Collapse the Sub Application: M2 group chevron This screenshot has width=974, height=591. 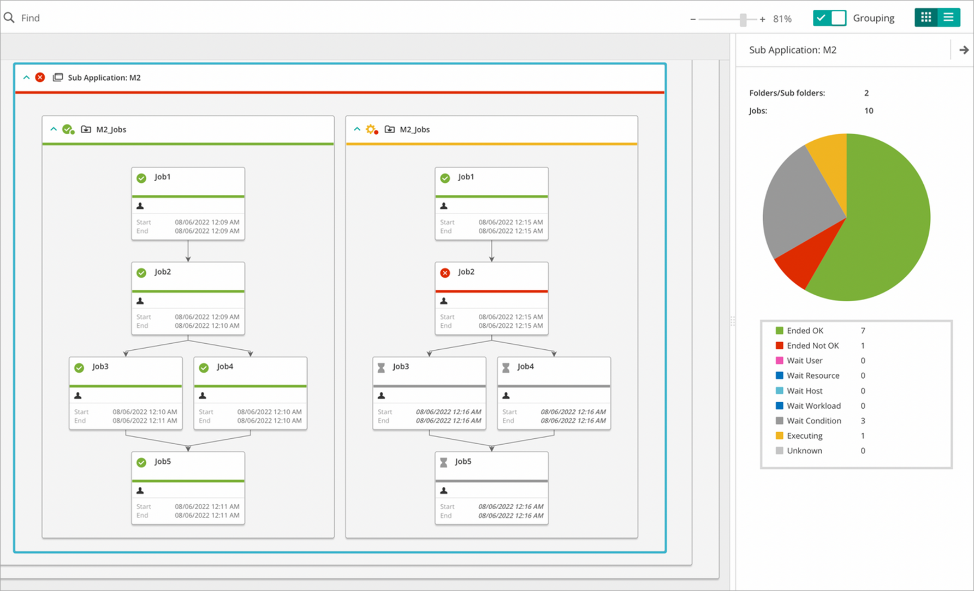point(26,77)
